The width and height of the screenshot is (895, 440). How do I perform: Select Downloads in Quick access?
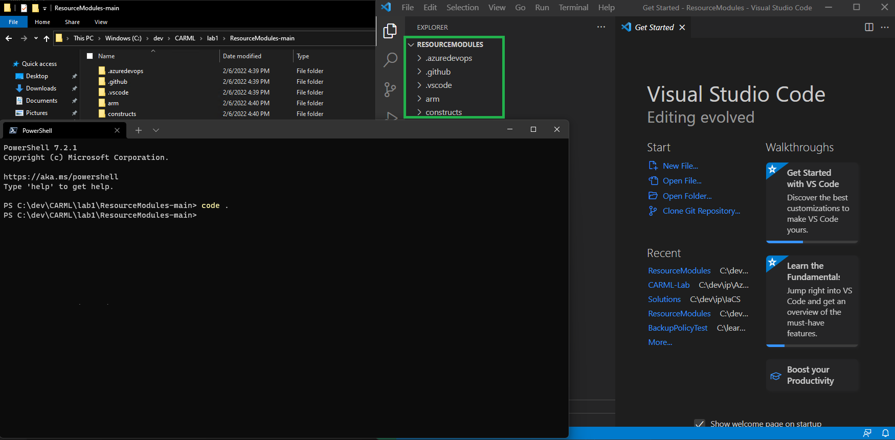(41, 88)
